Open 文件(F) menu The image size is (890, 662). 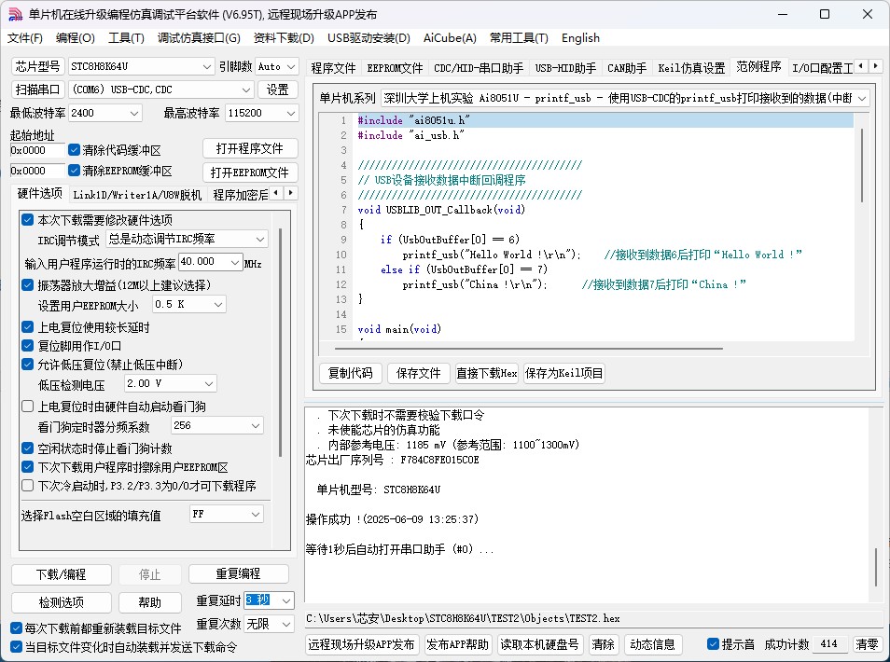[25, 38]
